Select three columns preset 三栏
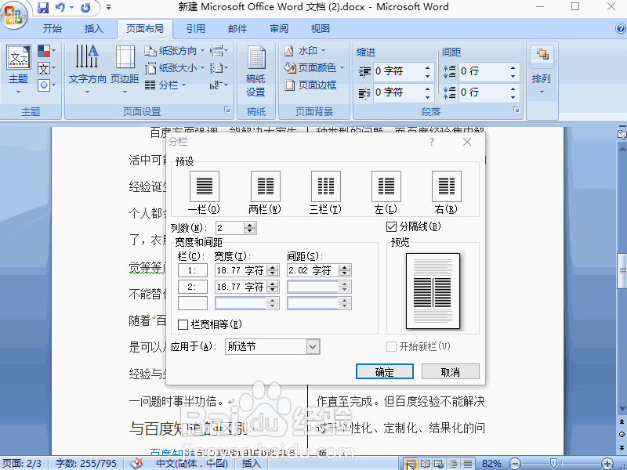Image resolution: width=627 pixels, height=470 pixels. tap(325, 193)
